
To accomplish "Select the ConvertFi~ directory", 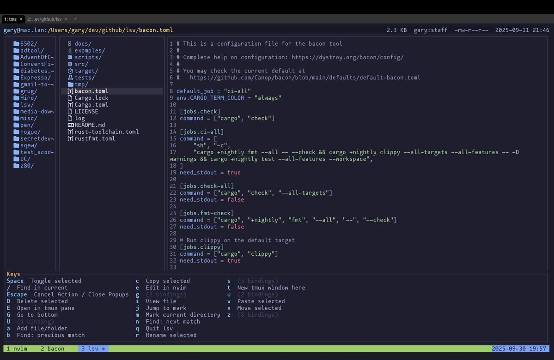I will point(34,64).
